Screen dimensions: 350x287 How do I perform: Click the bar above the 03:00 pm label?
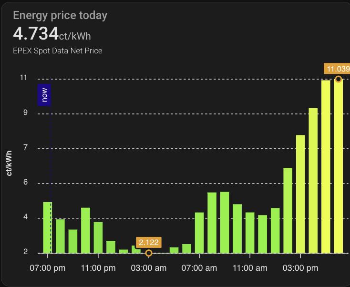tap(300, 194)
